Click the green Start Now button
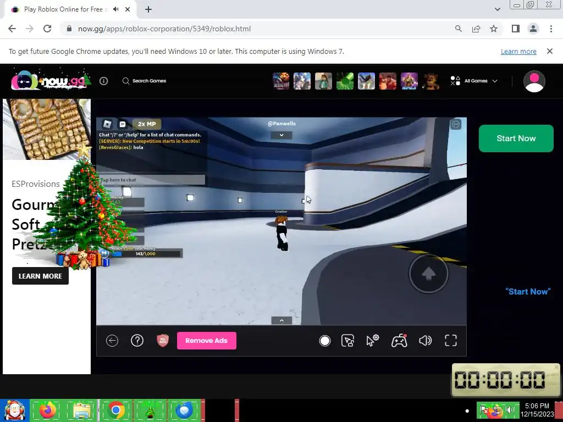Screen dimensions: 563x422 click(516, 138)
